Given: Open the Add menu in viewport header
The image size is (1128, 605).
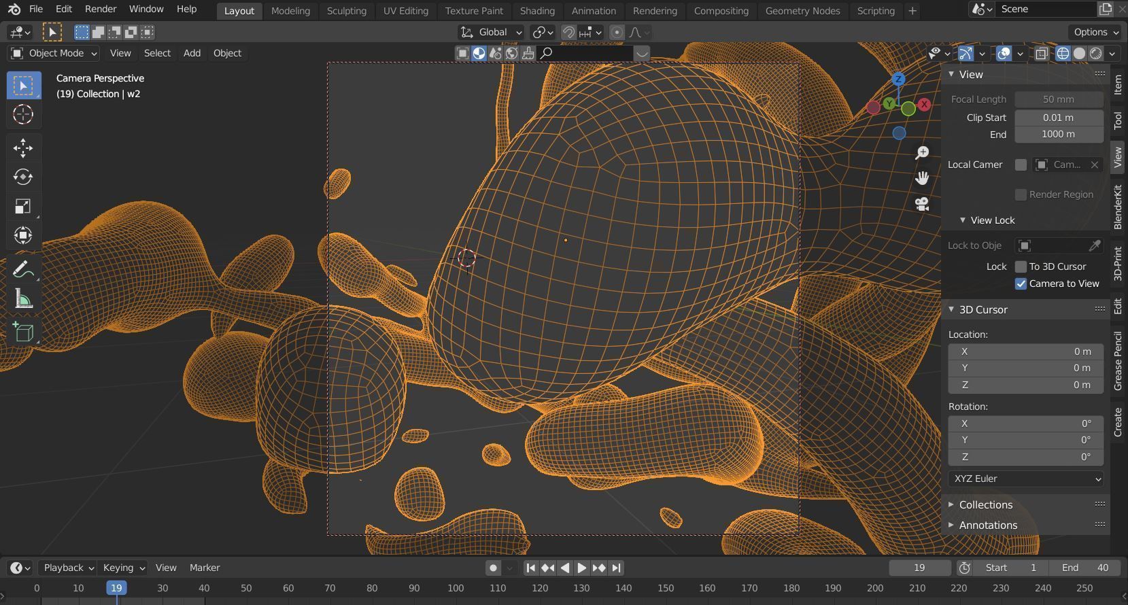Looking at the screenshot, I should tap(192, 53).
